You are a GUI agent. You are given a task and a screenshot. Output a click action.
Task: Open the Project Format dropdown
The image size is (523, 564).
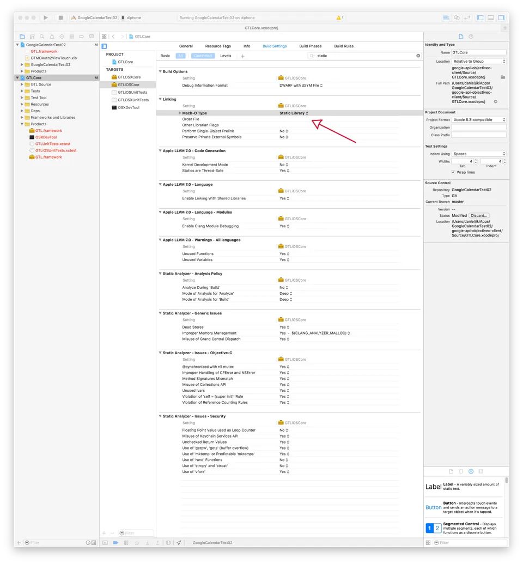pyautogui.click(x=479, y=119)
